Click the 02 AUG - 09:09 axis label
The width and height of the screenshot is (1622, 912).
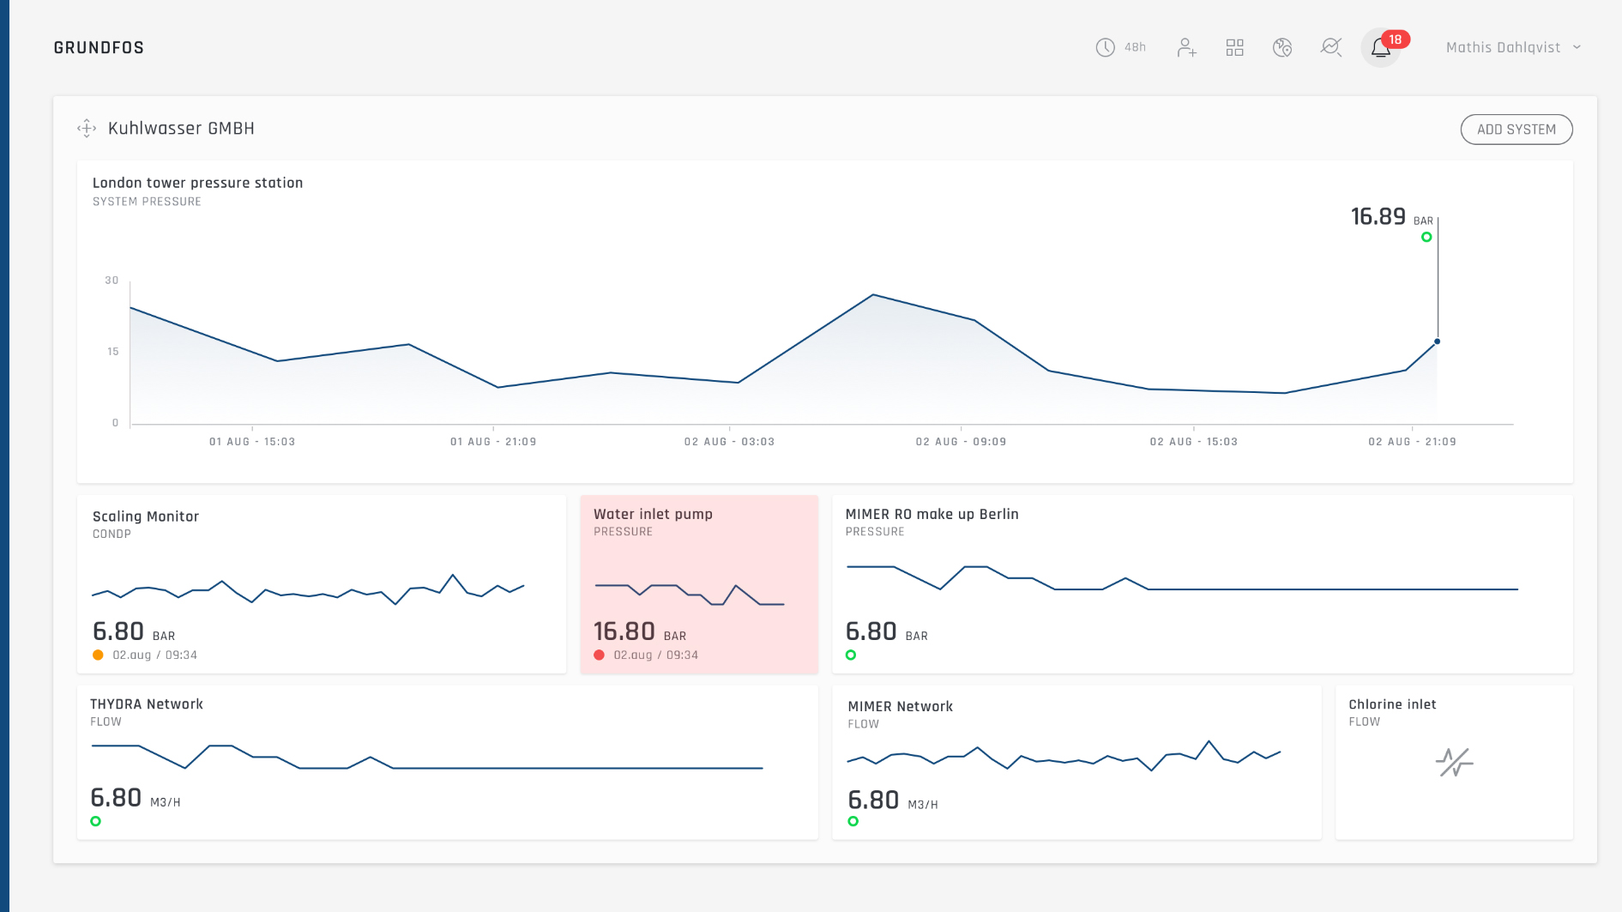[x=961, y=442]
